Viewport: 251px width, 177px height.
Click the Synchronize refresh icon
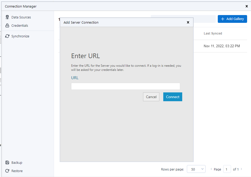click(7, 36)
